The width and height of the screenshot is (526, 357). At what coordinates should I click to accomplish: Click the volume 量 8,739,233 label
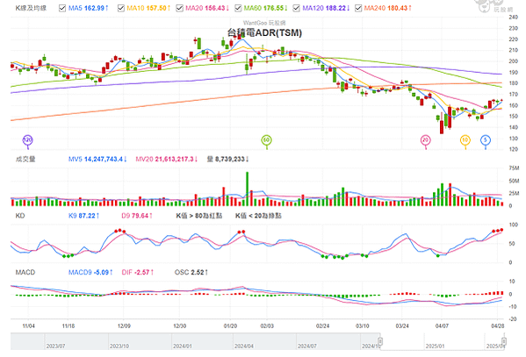click(227, 159)
